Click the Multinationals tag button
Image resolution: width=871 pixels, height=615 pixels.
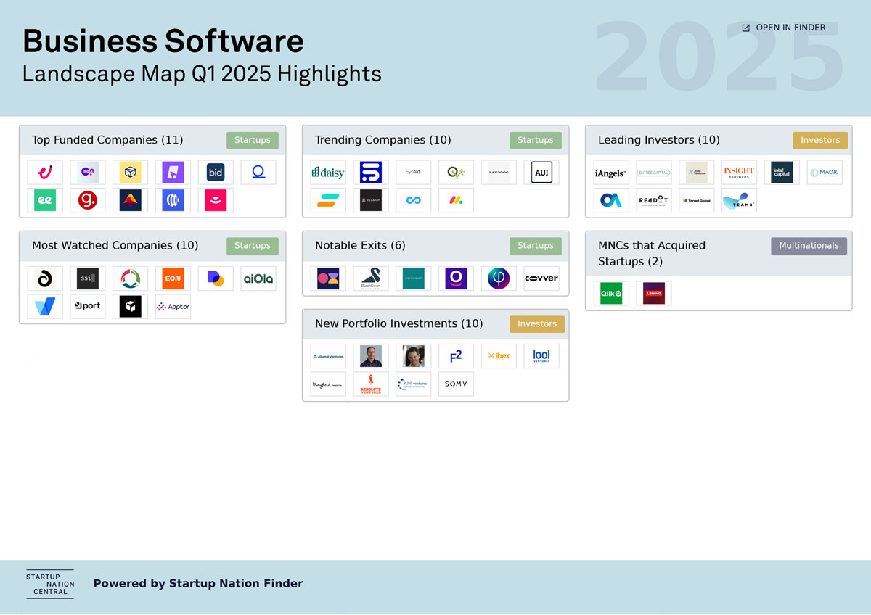[809, 246]
